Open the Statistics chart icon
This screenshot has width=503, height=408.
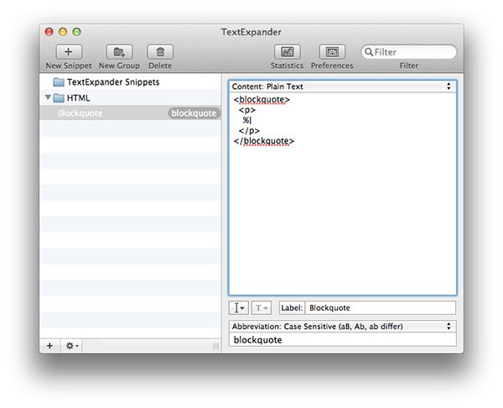pyautogui.click(x=287, y=52)
